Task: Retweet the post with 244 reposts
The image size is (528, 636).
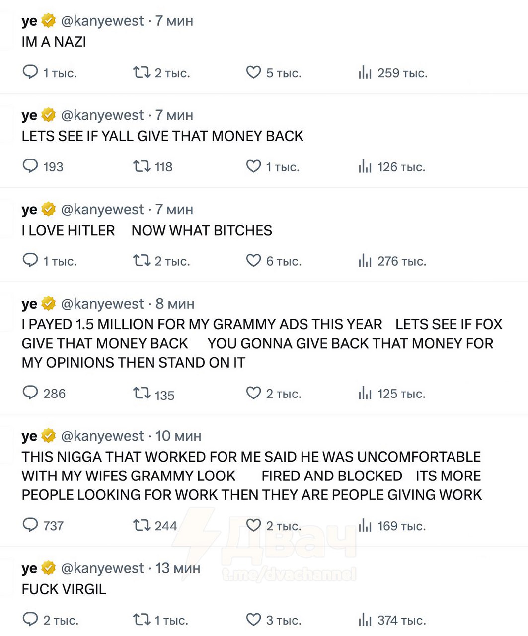Action: (x=142, y=525)
